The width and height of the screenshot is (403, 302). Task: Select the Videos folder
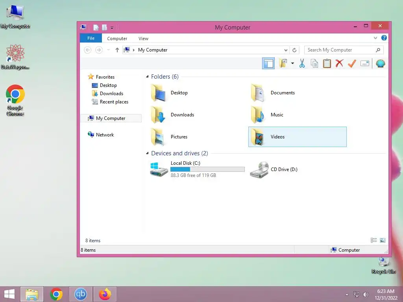tap(298, 137)
